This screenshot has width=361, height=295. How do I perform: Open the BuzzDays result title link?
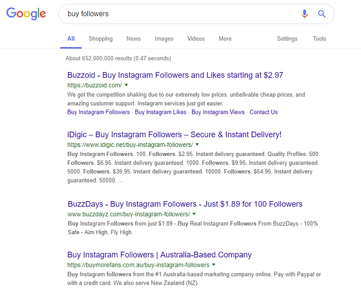[185, 204]
